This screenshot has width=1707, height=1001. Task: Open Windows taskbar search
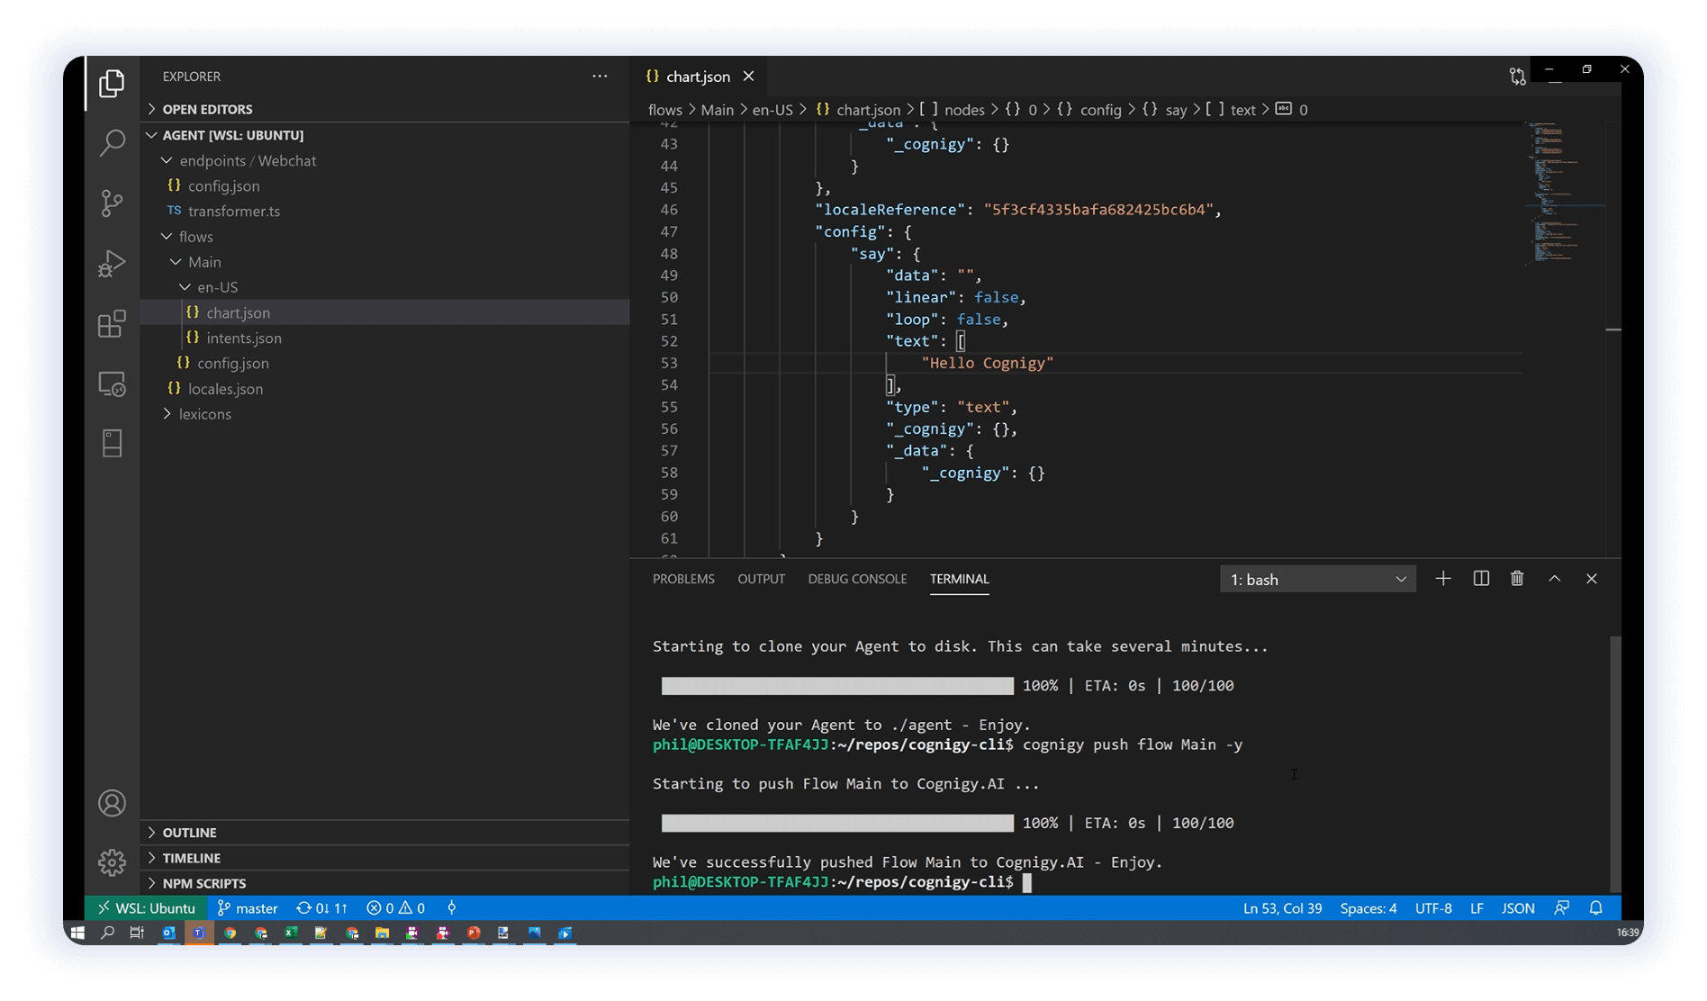tap(107, 933)
